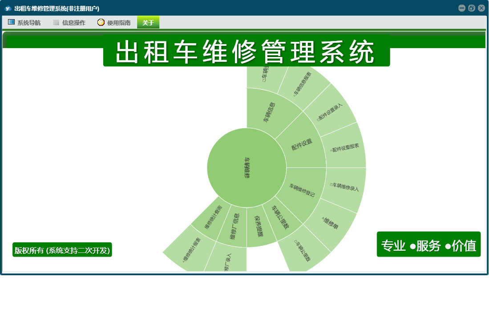Open 配件设置录入 outer segment
489x322 pixels.
[x=330, y=112]
